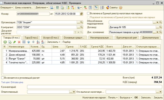Delete the selected row with the red X icon
The image size is (164, 100).
pyautogui.click(x=19, y=42)
